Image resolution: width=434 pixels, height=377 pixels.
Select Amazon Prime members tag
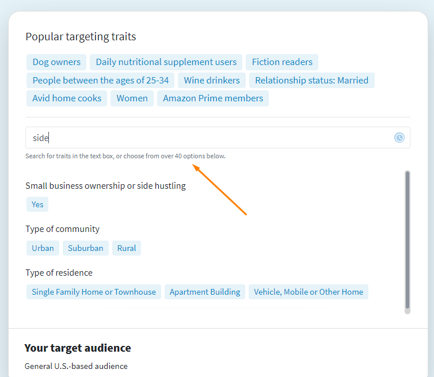213,98
